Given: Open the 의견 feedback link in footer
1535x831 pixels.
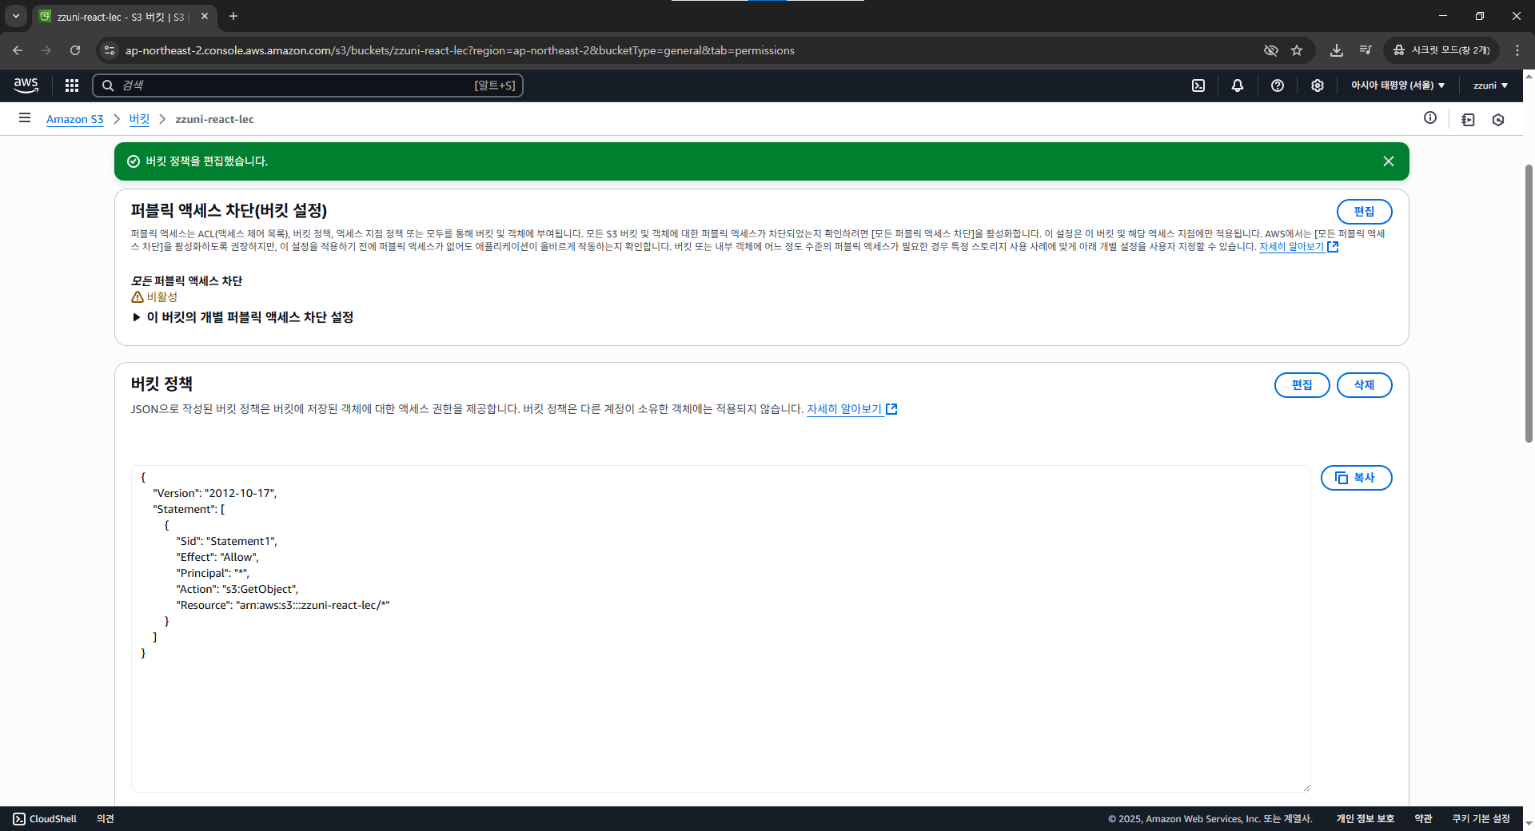Looking at the screenshot, I should [x=106, y=819].
